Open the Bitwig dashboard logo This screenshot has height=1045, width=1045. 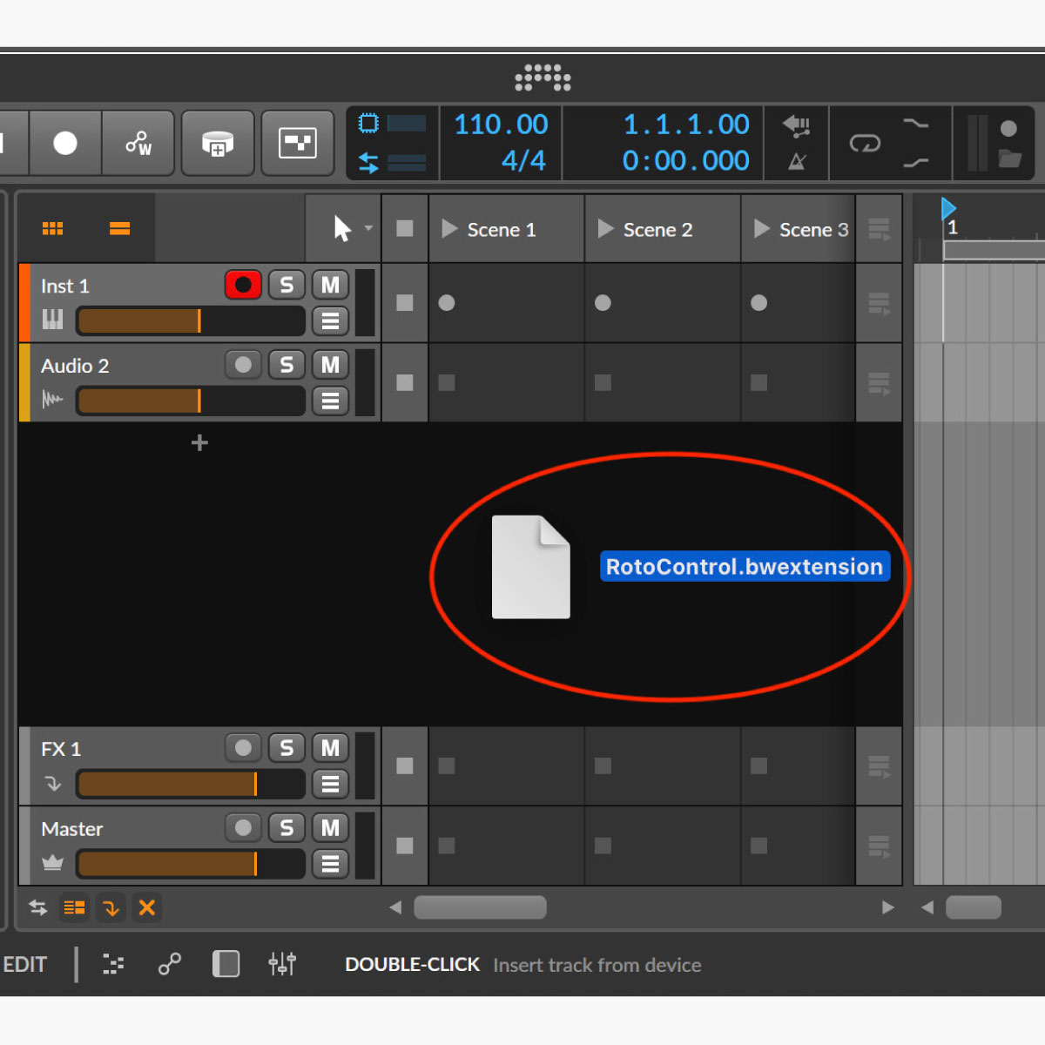pyautogui.click(x=543, y=78)
